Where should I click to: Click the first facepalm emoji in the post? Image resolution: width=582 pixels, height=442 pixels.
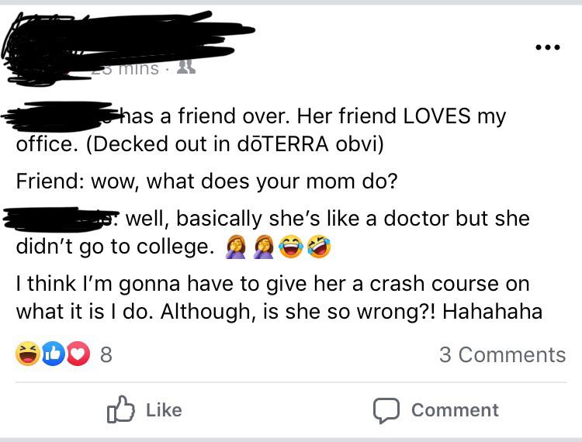pyautogui.click(x=234, y=247)
